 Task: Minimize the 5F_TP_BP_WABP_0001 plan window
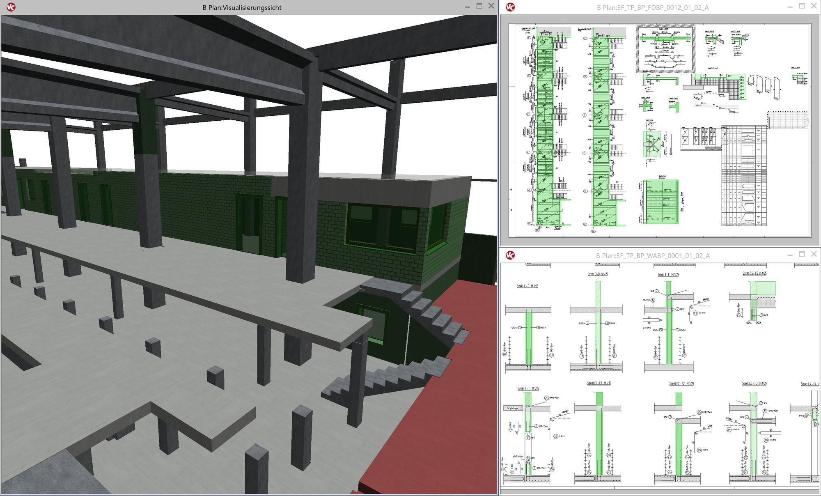[790, 255]
